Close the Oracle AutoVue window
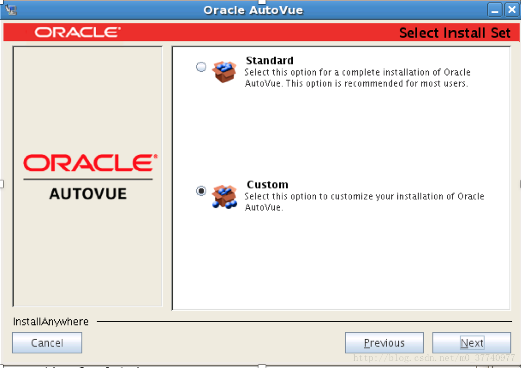The height and width of the screenshot is (368, 521). pyautogui.click(x=512, y=10)
